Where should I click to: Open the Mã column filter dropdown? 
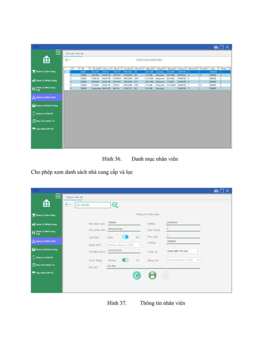(x=90, y=68)
